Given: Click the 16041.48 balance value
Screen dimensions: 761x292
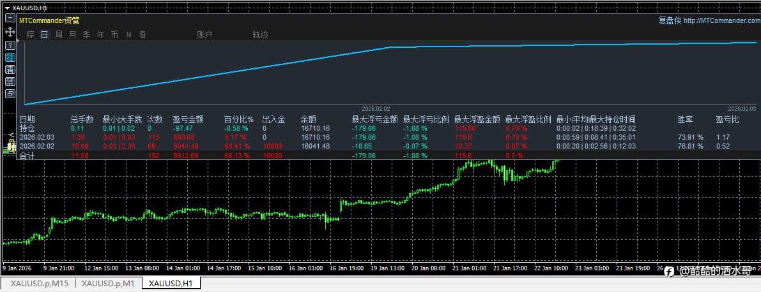Looking at the screenshot, I should pyautogui.click(x=316, y=146).
